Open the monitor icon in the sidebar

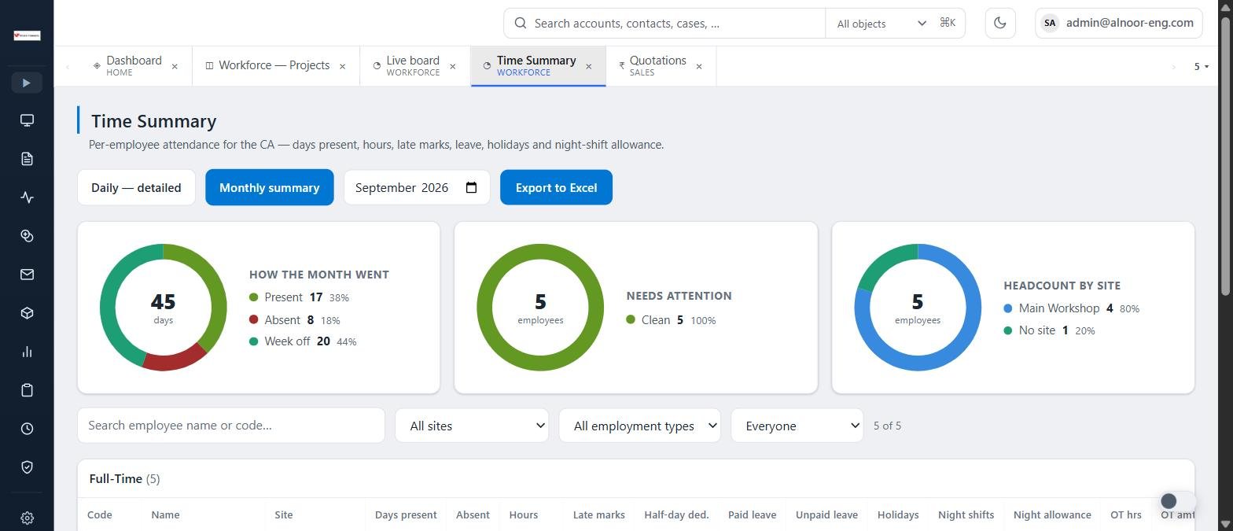(x=27, y=120)
